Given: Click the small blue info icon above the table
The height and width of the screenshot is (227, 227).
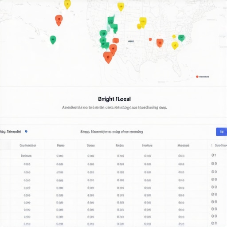Looking at the screenshot, I should [x=26, y=131].
